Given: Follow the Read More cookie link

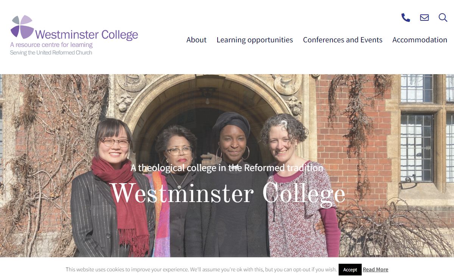Looking at the screenshot, I should pyautogui.click(x=375, y=269).
